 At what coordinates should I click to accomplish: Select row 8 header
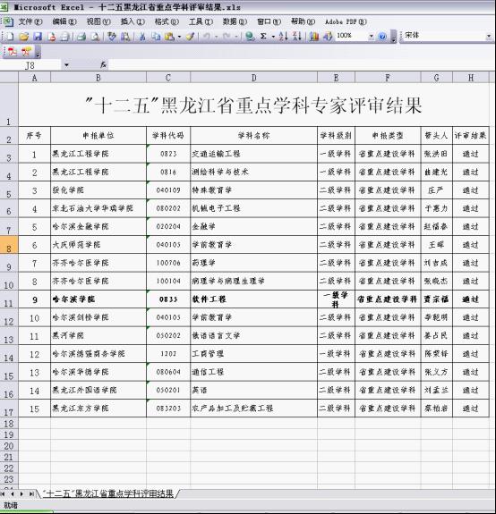coord(9,245)
